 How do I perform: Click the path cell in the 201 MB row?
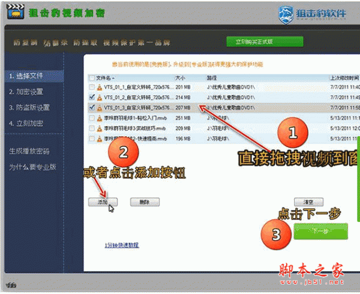tap(231, 87)
